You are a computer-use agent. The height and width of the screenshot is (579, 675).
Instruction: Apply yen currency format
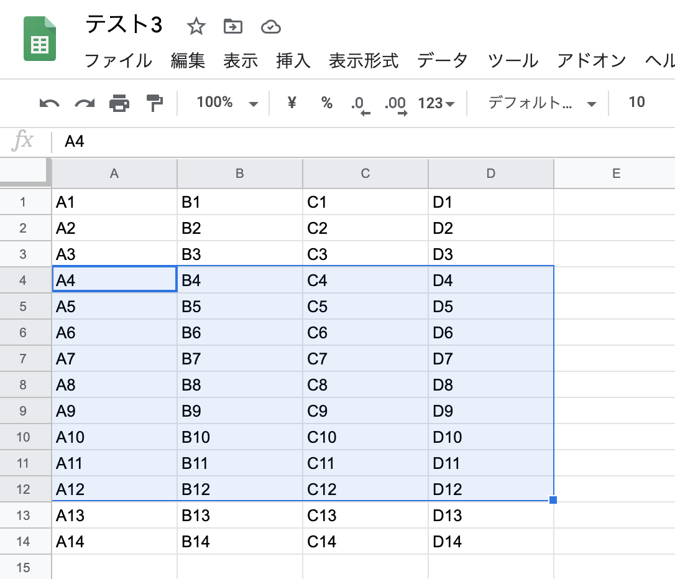(x=292, y=103)
